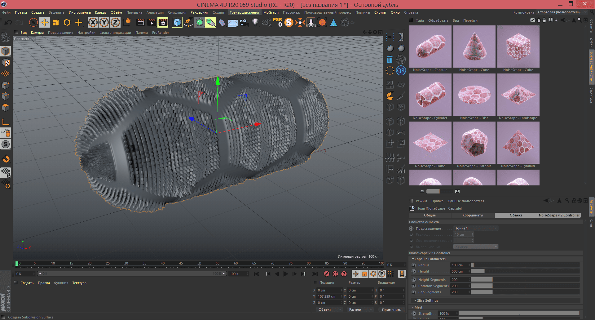Adjust the Height slider
This screenshot has width=595, height=320.
tap(525, 271)
